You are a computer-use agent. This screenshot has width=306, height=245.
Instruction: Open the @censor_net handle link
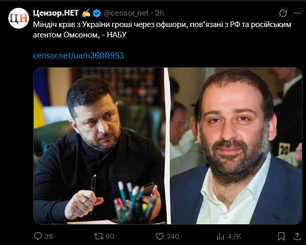click(126, 13)
